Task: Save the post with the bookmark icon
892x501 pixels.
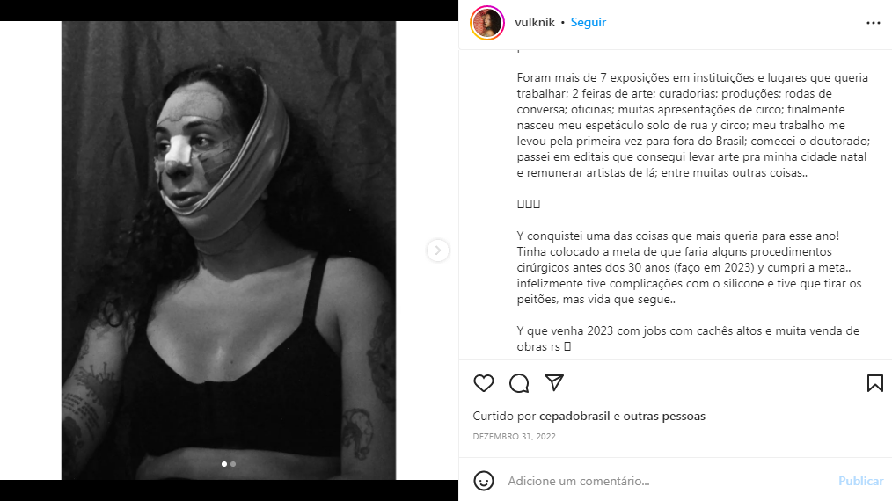Action: tap(875, 383)
